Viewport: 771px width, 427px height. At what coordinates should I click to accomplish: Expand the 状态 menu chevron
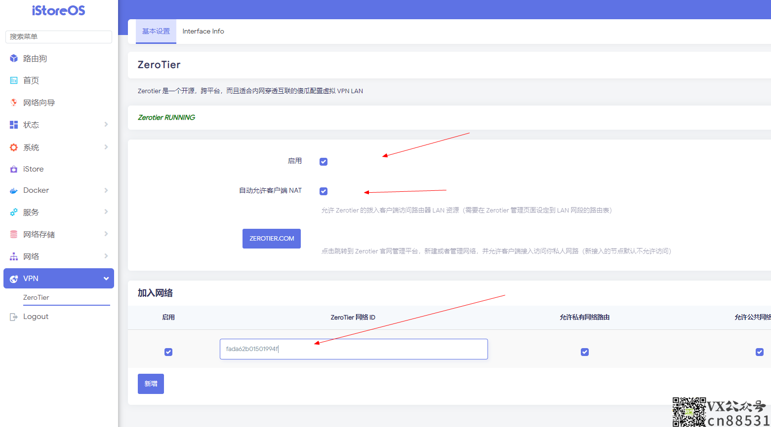point(106,124)
